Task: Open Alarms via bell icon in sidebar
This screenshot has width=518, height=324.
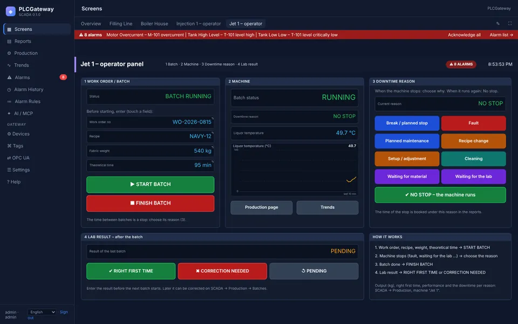Action: 10,77
